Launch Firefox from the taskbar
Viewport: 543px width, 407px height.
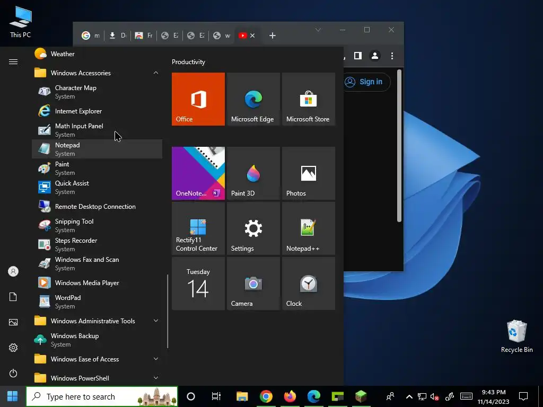pos(290,396)
